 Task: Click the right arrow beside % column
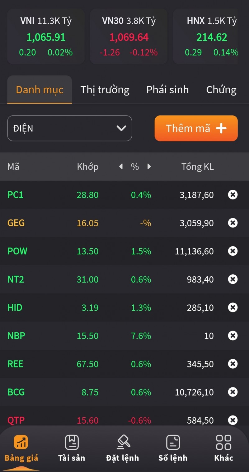(149, 167)
